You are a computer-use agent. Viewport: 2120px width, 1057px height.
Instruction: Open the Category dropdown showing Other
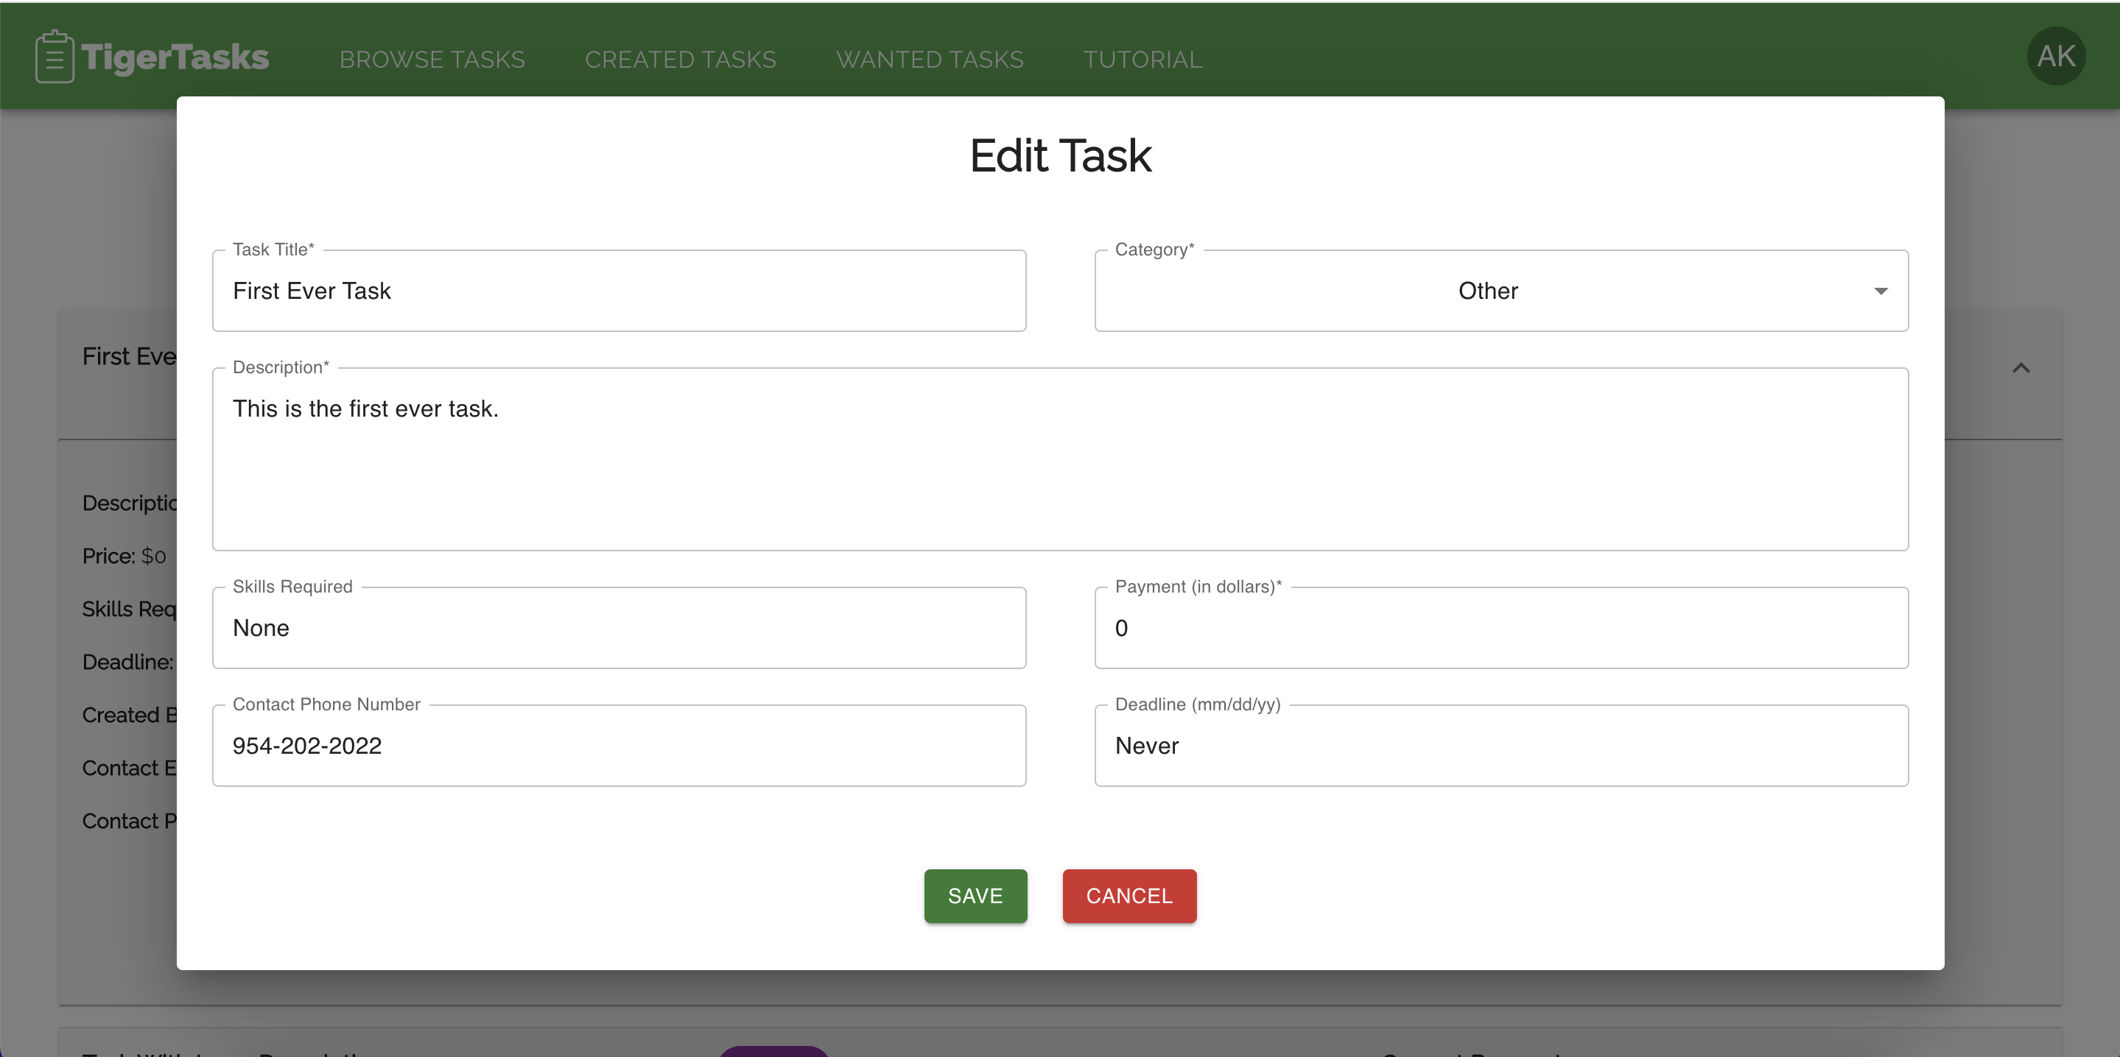[x=1487, y=291]
